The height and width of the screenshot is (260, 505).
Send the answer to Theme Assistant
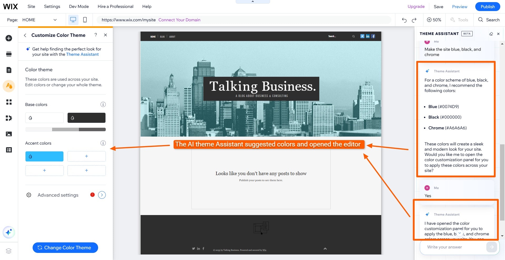[492, 247]
